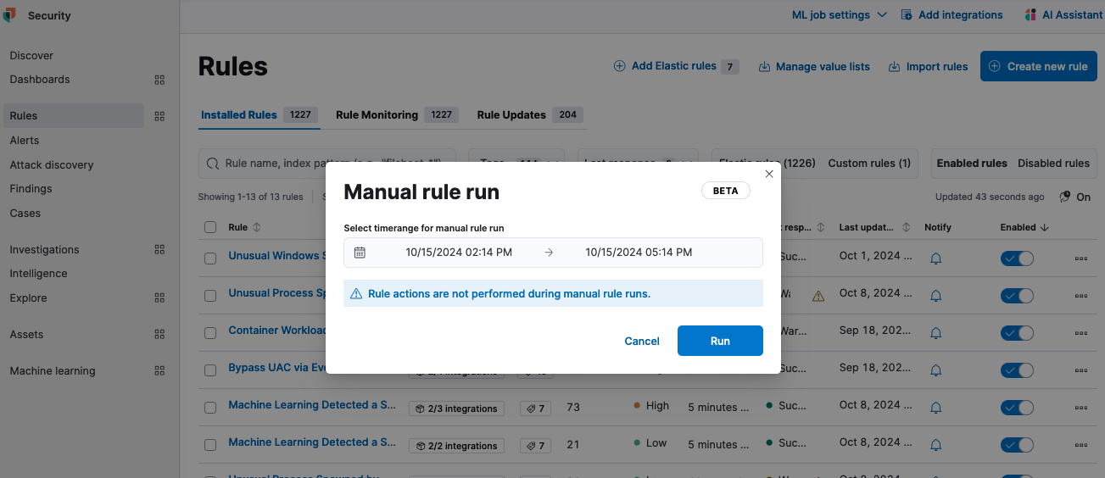The image size is (1105, 478).
Task: Click the Create new rule button
Action: (x=1039, y=66)
